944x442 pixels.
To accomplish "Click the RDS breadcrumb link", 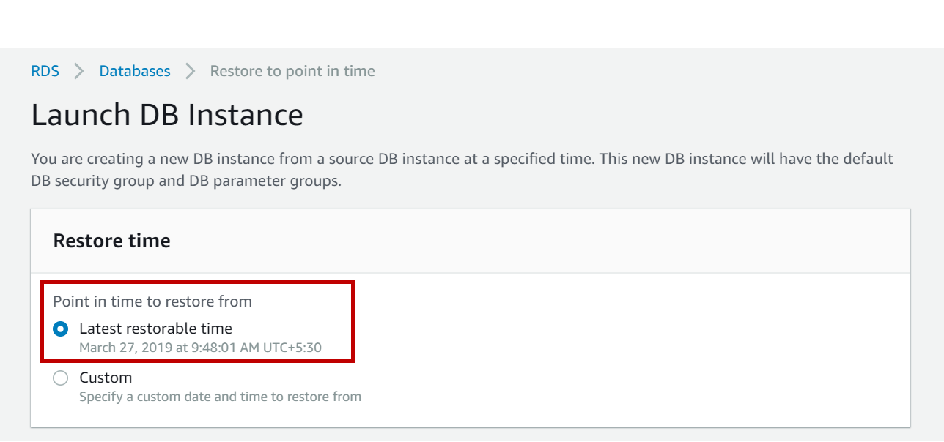I will pos(45,71).
